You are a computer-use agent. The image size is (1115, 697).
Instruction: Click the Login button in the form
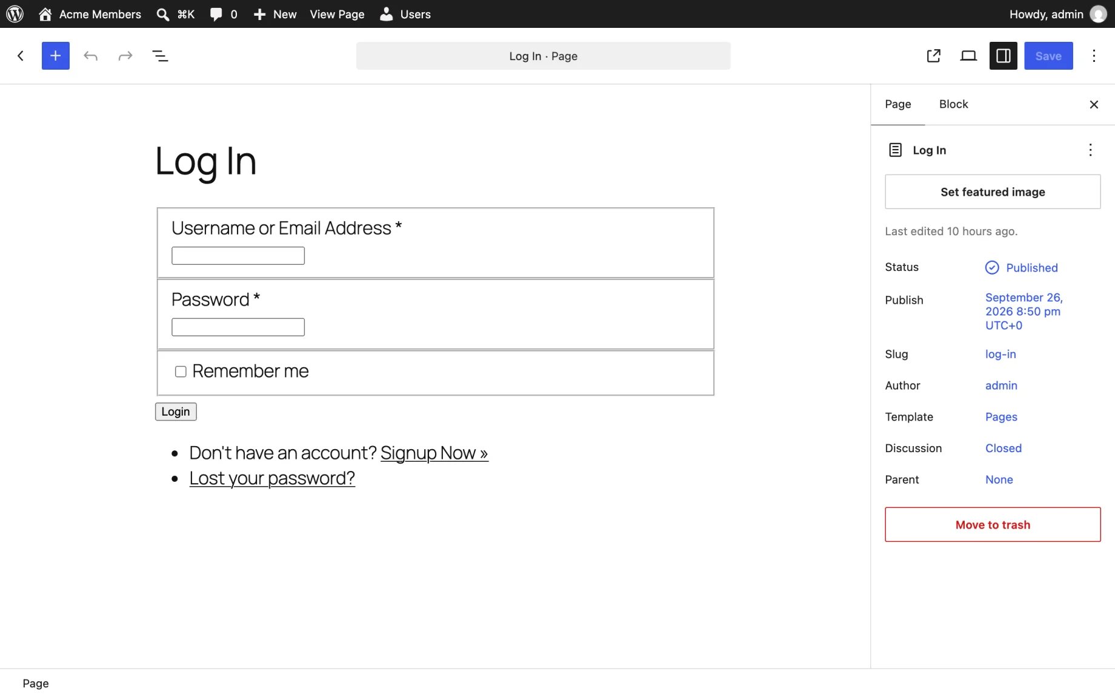pos(176,412)
